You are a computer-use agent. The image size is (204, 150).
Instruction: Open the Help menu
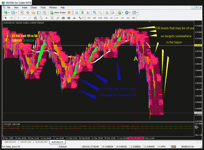(63, 7)
